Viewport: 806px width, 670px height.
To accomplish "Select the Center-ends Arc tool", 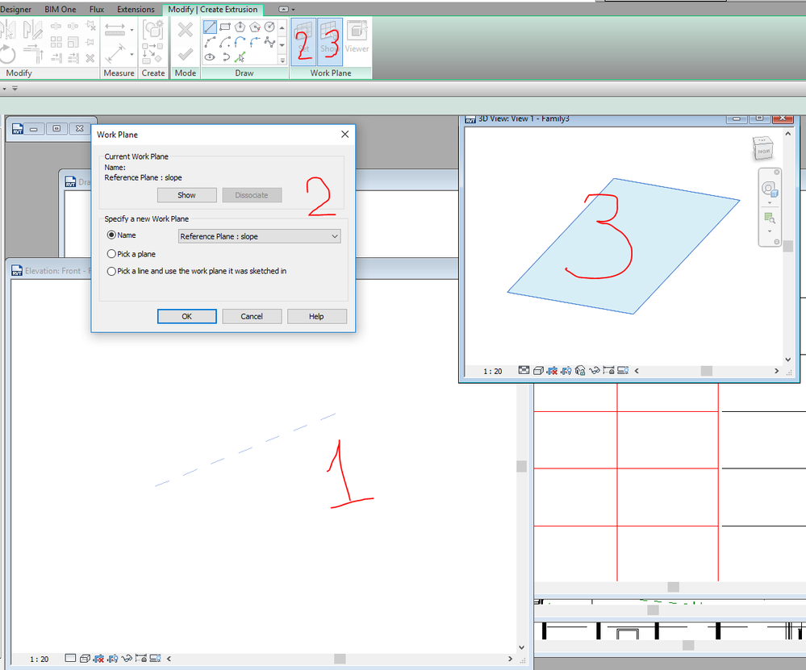I will point(224,42).
